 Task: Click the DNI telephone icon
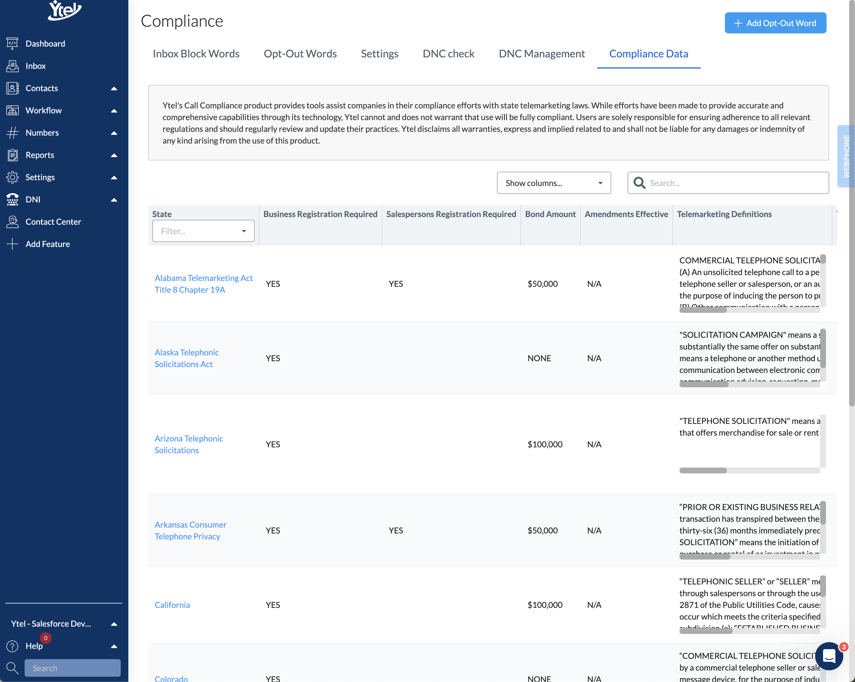[x=12, y=200]
